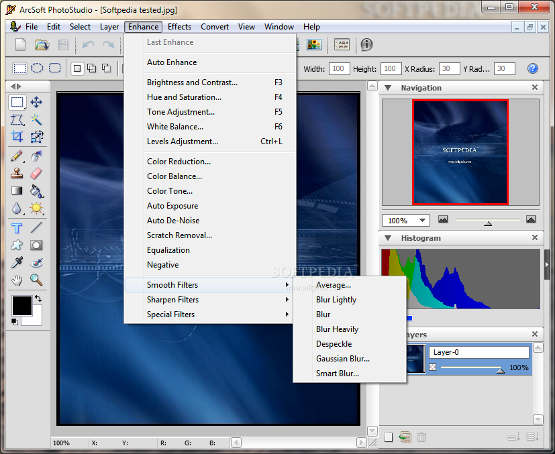The height and width of the screenshot is (454, 555).
Task: Click the Information toolbar icon
Action: coord(366,44)
